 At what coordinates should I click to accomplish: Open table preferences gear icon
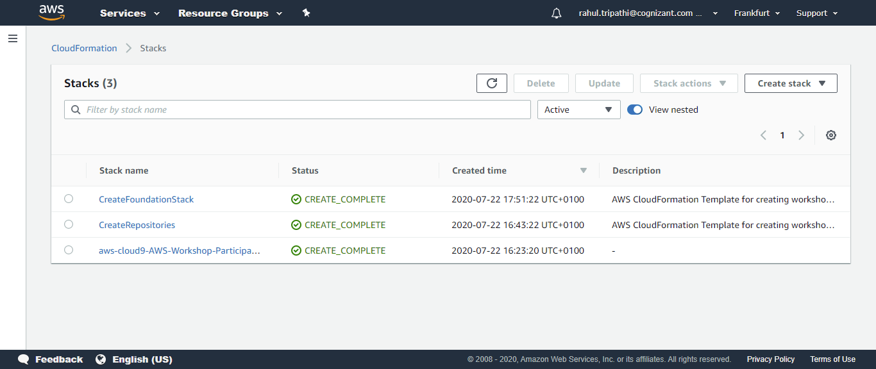[831, 135]
